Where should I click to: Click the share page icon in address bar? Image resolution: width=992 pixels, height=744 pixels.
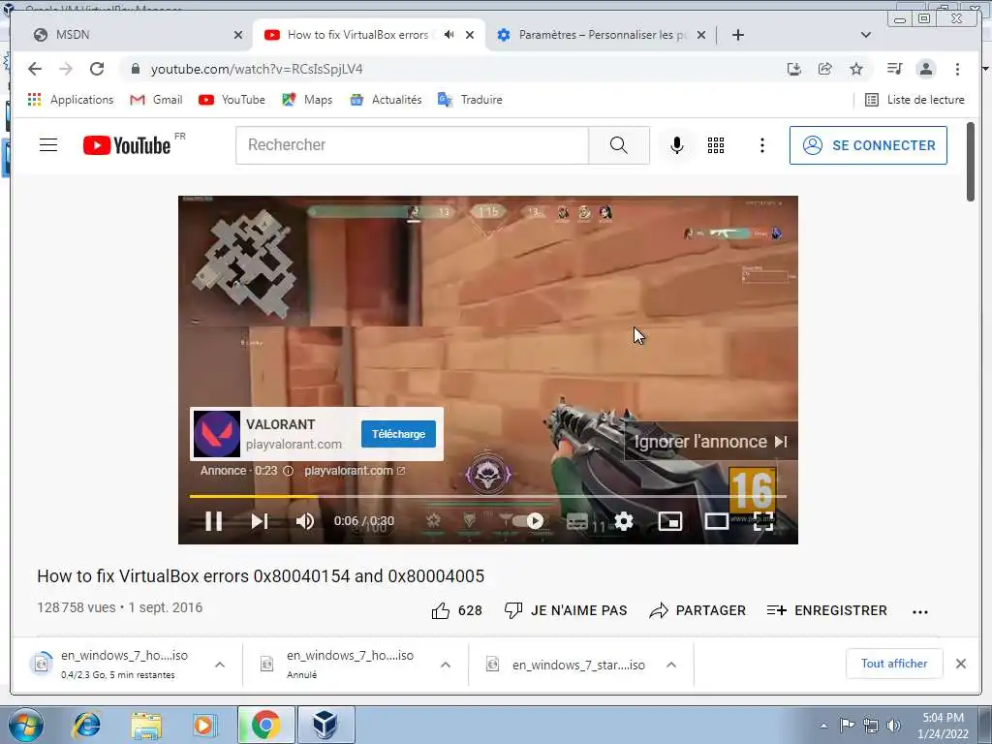(825, 69)
